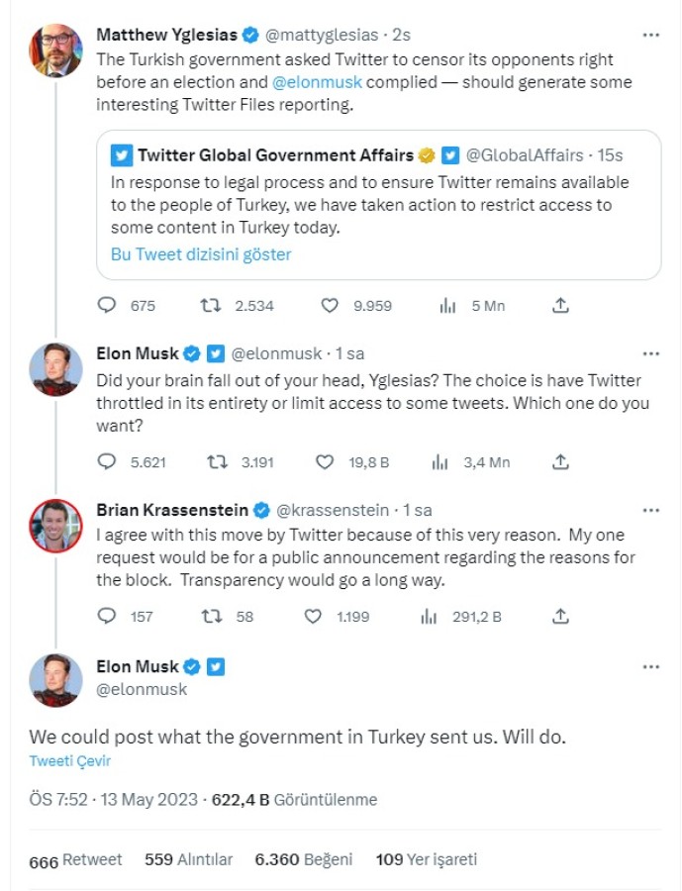Reply to Matthew Yglesias's tweet

tap(107, 306)
